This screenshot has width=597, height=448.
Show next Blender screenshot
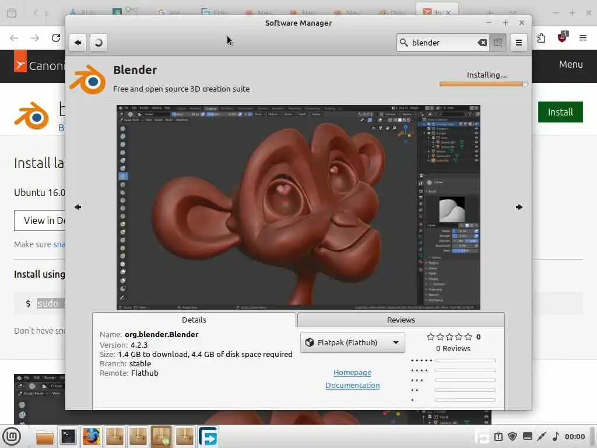pyautogui.click(x=519, y=207)
